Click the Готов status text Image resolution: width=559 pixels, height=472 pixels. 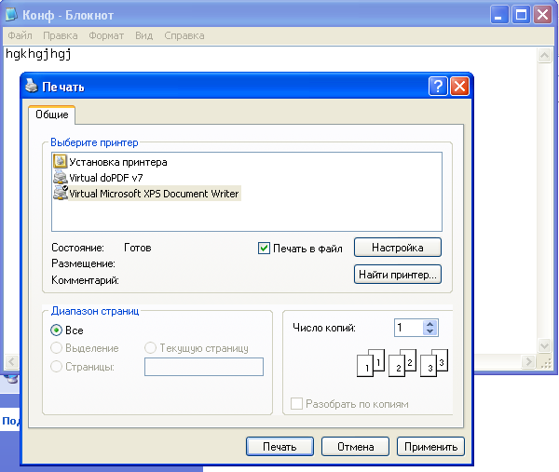click(138, 248)
